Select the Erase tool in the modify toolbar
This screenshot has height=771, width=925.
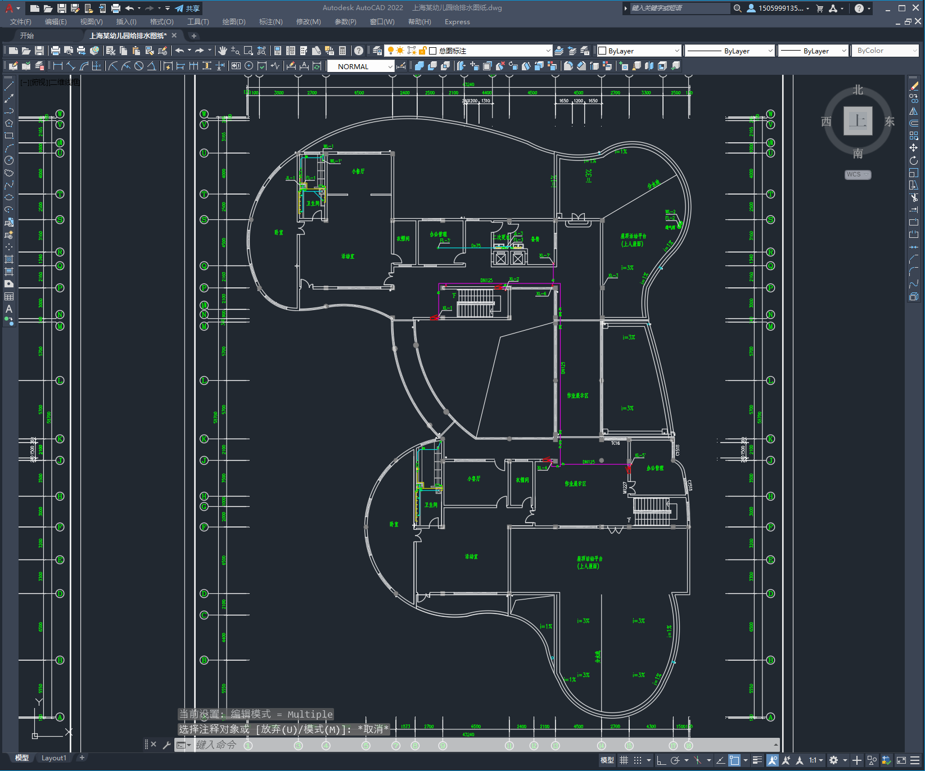pyautogui.click(x=914, y=87)
